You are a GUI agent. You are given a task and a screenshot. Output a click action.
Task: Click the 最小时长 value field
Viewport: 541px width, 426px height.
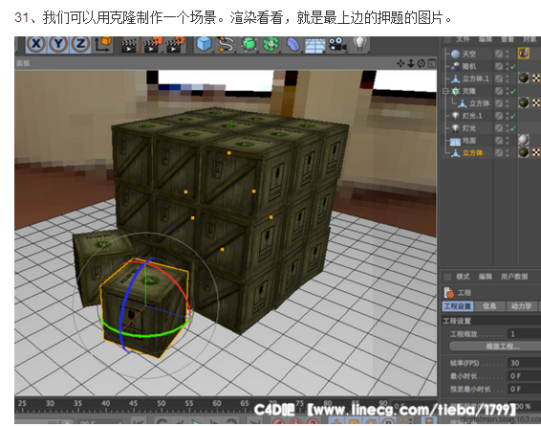(x=524, y=376)
